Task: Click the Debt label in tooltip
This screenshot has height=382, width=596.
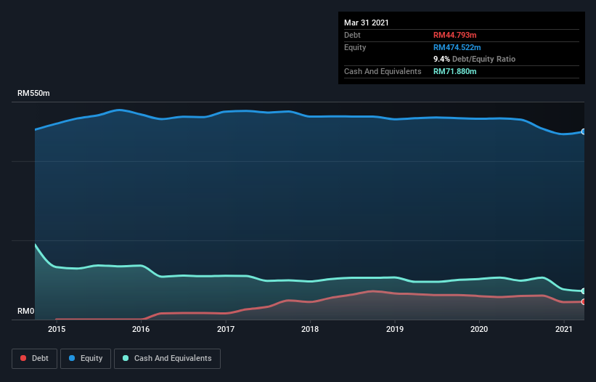Action: [x=352, y=35]
